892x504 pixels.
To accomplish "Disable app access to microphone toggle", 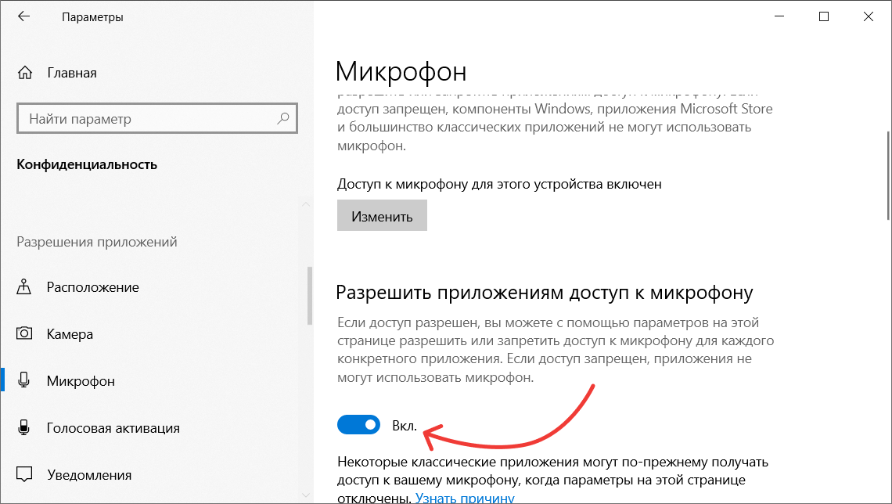I will tap(358, 425).
